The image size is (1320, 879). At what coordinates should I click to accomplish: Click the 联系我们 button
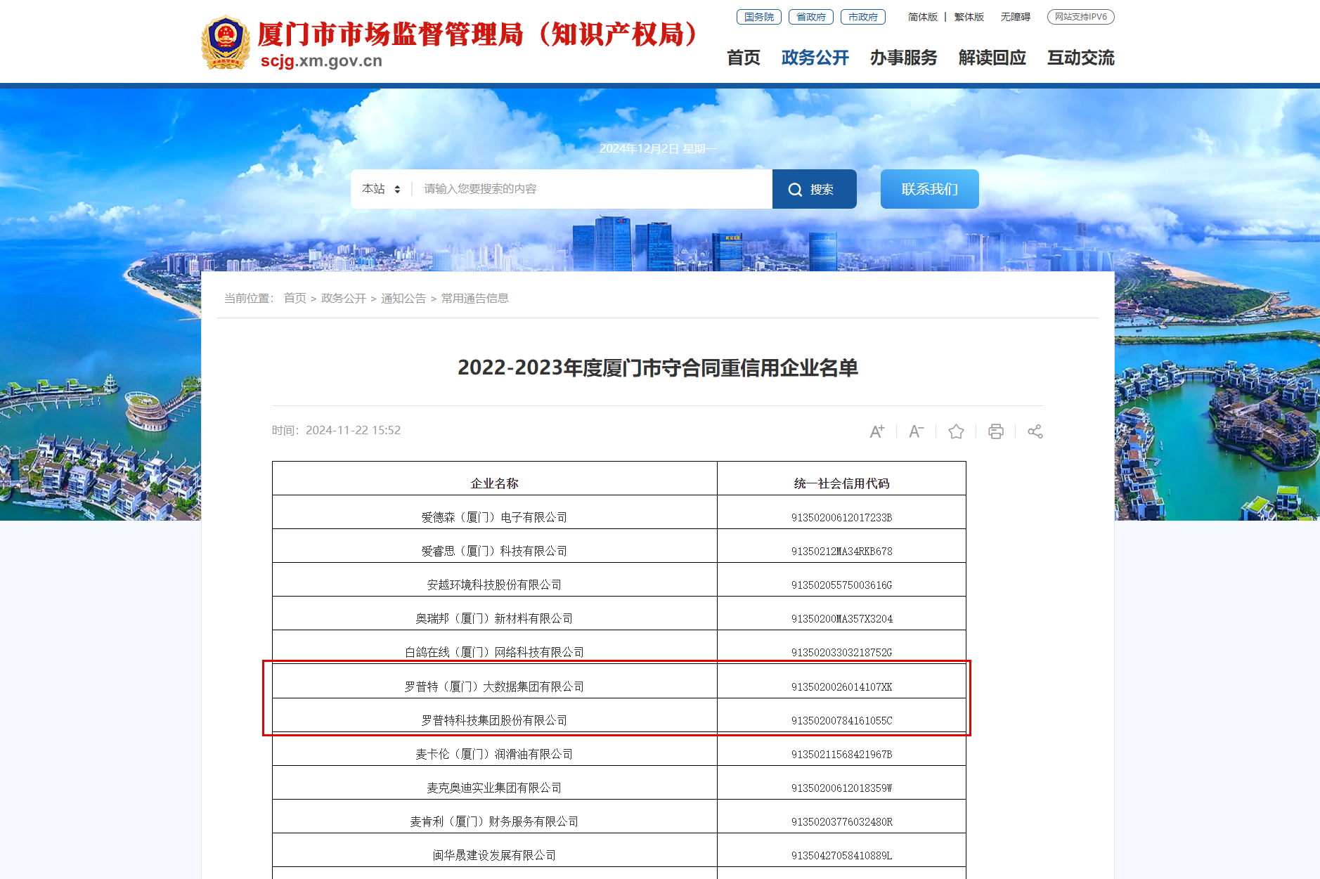tap(930, 189)
